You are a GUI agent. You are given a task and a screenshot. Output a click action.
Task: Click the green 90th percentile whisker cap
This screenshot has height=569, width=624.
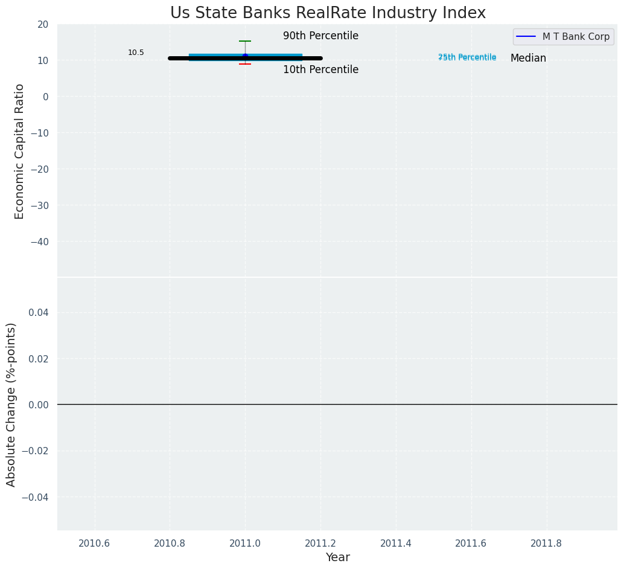(x=245, y=41)
